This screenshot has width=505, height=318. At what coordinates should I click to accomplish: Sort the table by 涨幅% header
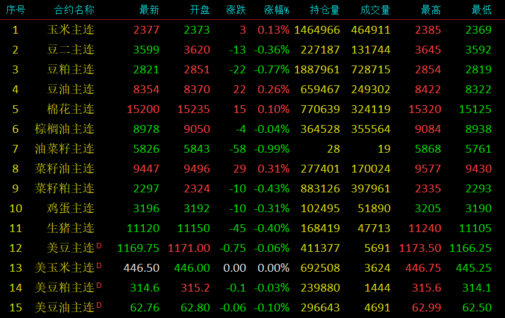pos(277,10)
